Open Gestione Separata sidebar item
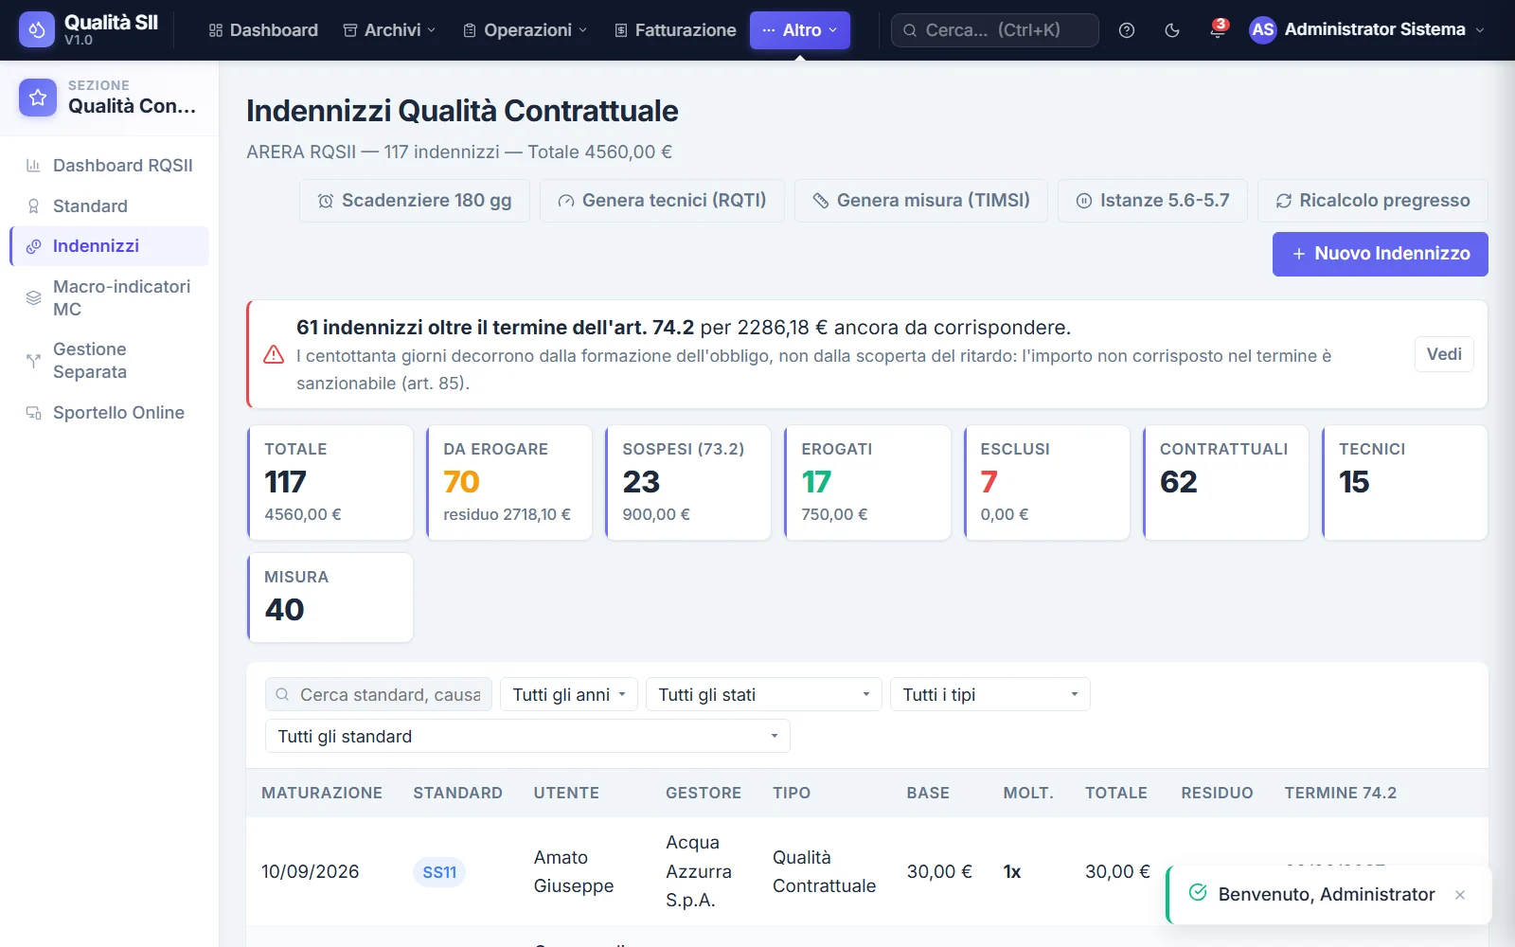The height and width of the screenshot is (947, 1515). pos(109,360)
